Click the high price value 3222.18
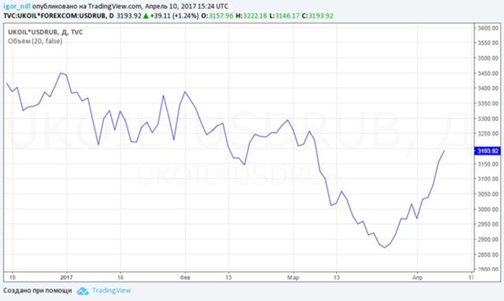Screen dimensions: 504x301 click(x=255, y=16)
